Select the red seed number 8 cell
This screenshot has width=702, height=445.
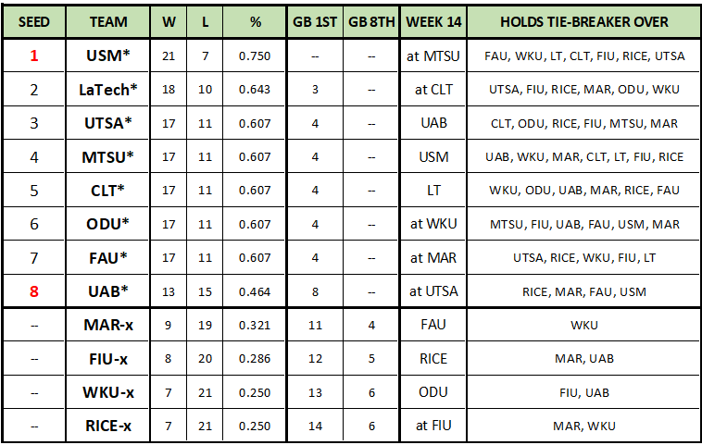pyautogui.click(x=34, y=291)
